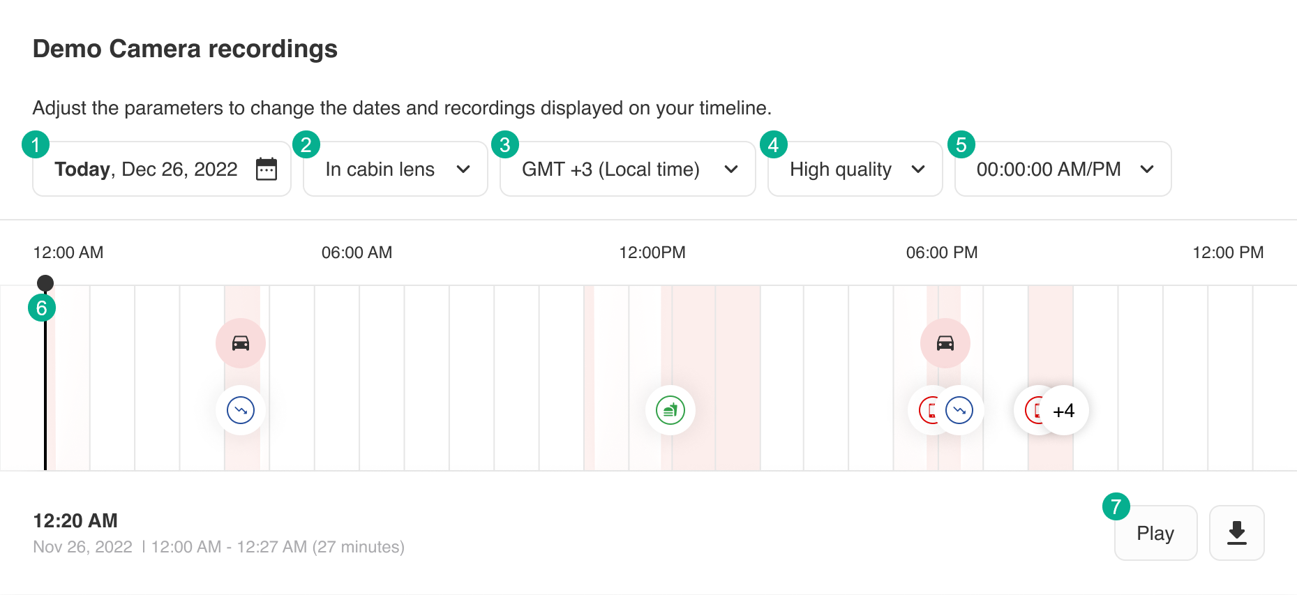The width and height of the screenshot is (1297, 595).
Task: Open the 00:00:00 AM/PM time format dropdown
Action: 1062,170
